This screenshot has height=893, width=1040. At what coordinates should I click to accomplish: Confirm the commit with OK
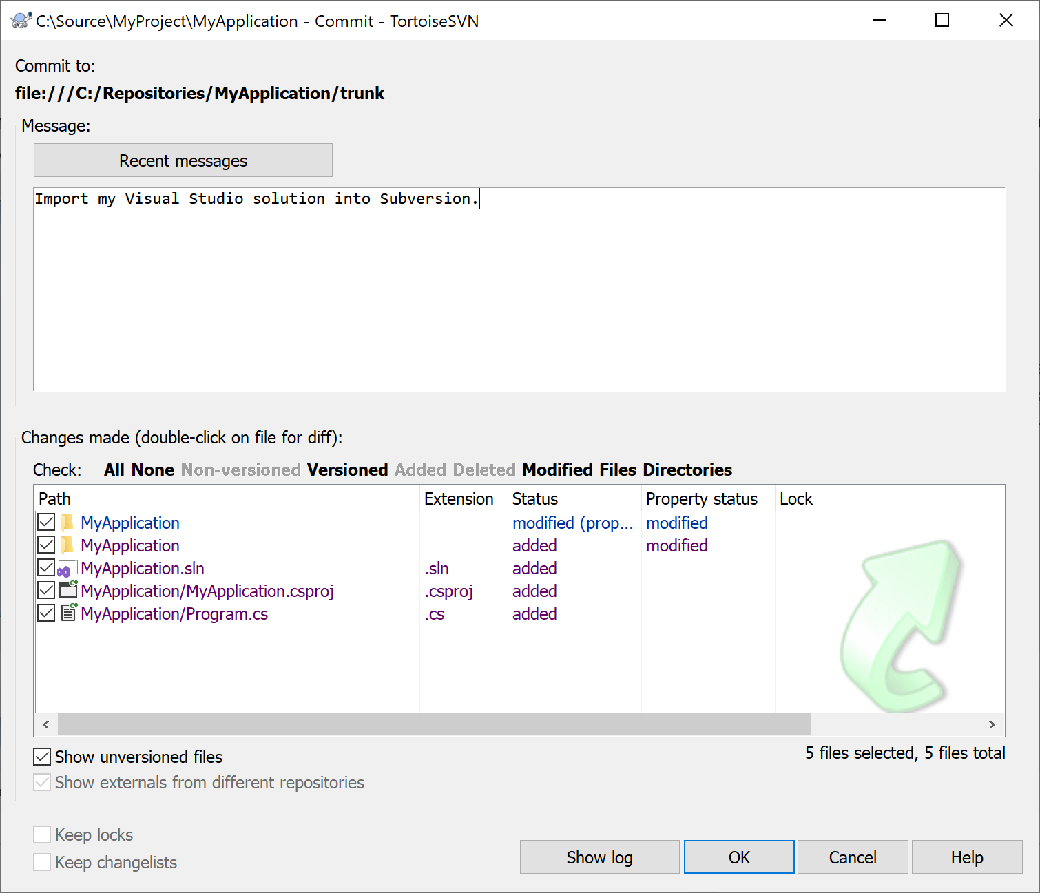738,857
